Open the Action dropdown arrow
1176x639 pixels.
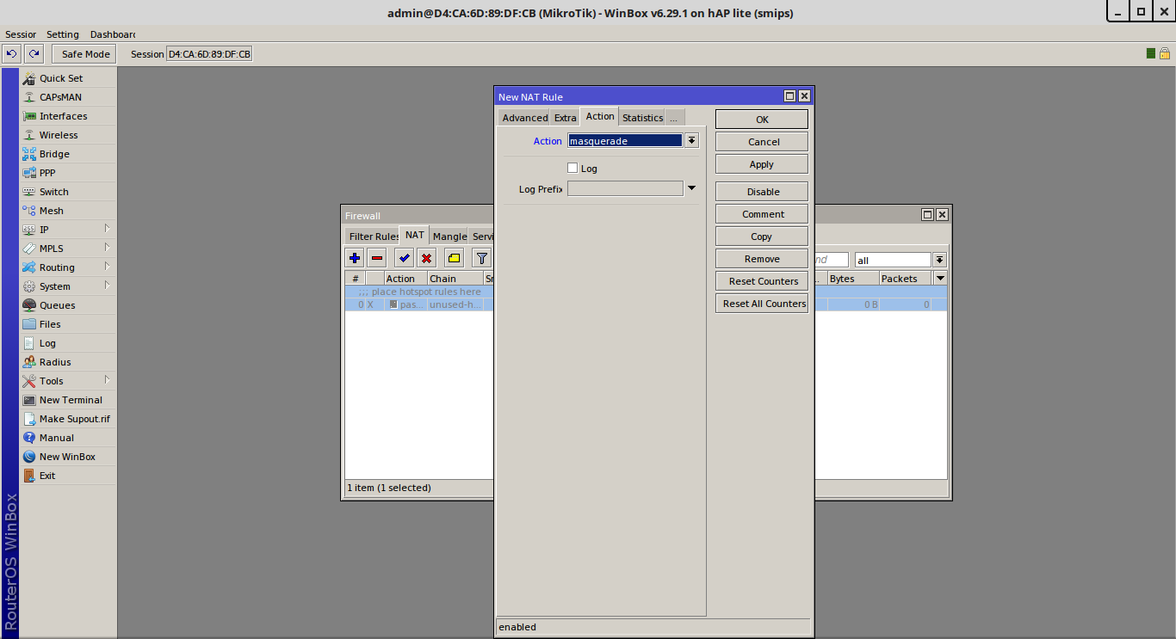pos(691,140)
